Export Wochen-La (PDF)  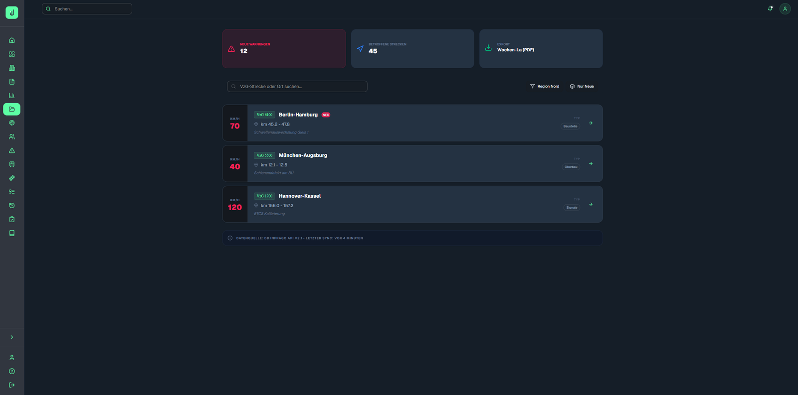541,48
